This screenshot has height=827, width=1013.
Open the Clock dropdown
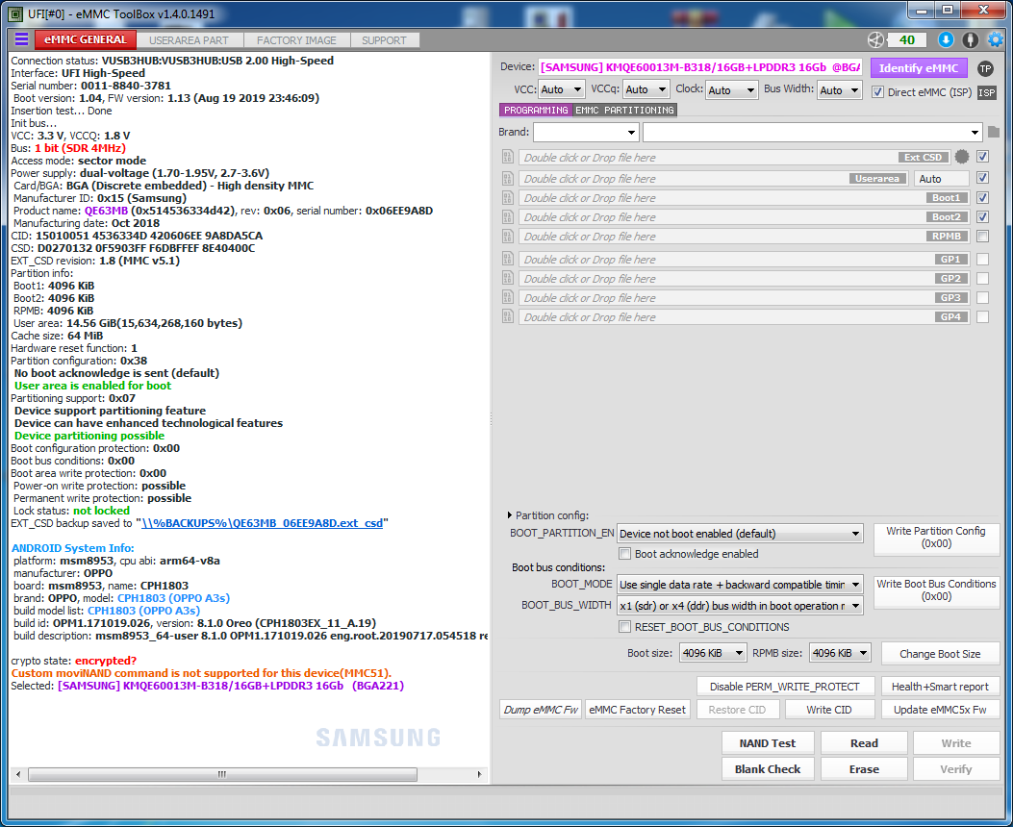(731, 89)
